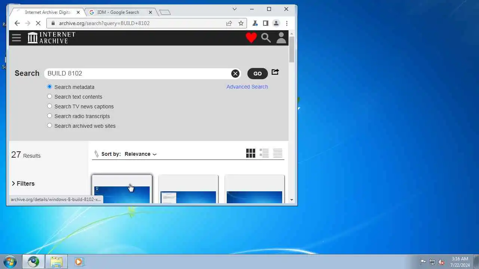Open the Advanced Search link
The image size is (479, 269).
point(247,87)
